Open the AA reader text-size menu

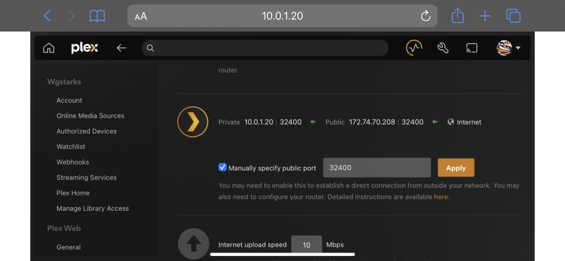pyautogui.click(x=141, y=16)
